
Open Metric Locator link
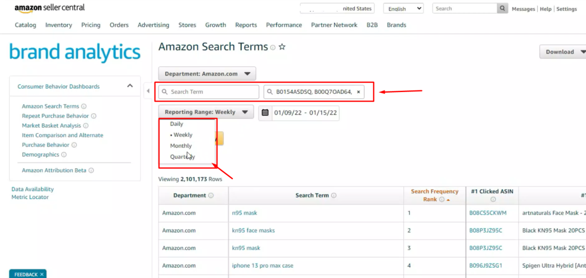coord(30,197)
